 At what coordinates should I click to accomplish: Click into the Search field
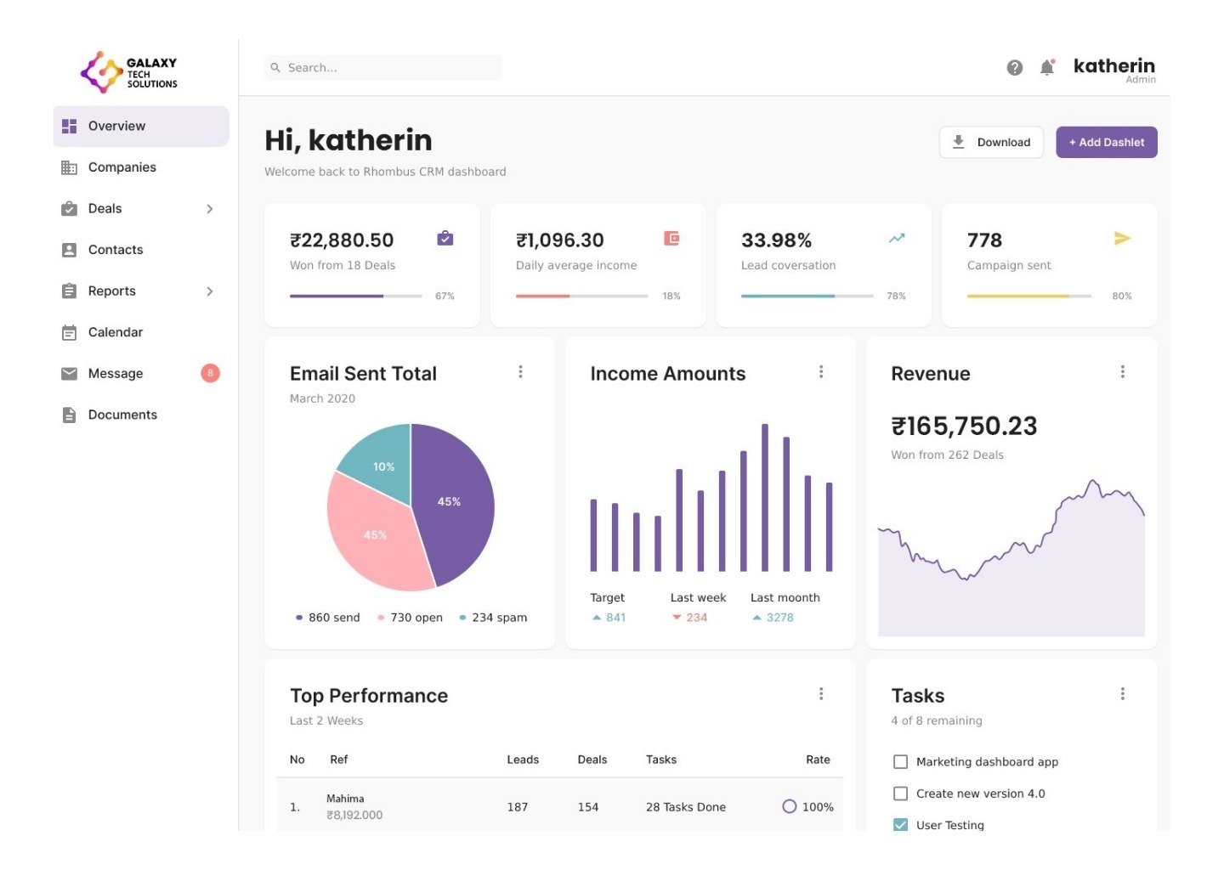(391, 68)
